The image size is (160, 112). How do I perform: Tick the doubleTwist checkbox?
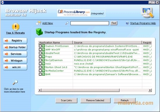(x=40, y=53)
